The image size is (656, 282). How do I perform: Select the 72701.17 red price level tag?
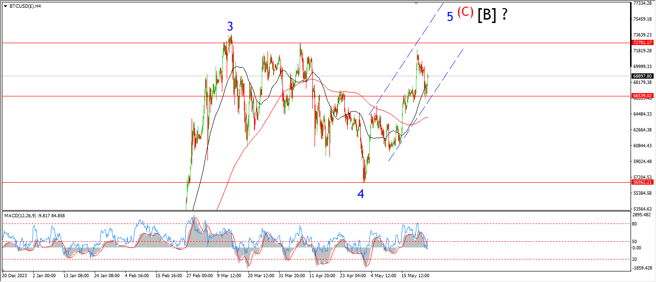click(642, 43)
